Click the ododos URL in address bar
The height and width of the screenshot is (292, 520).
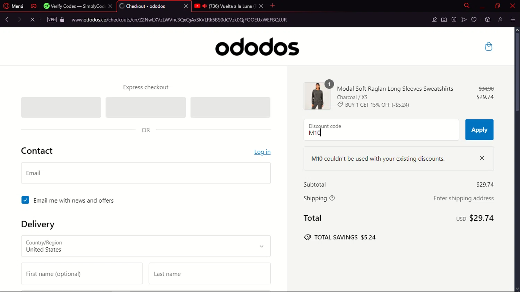[179, 20]
